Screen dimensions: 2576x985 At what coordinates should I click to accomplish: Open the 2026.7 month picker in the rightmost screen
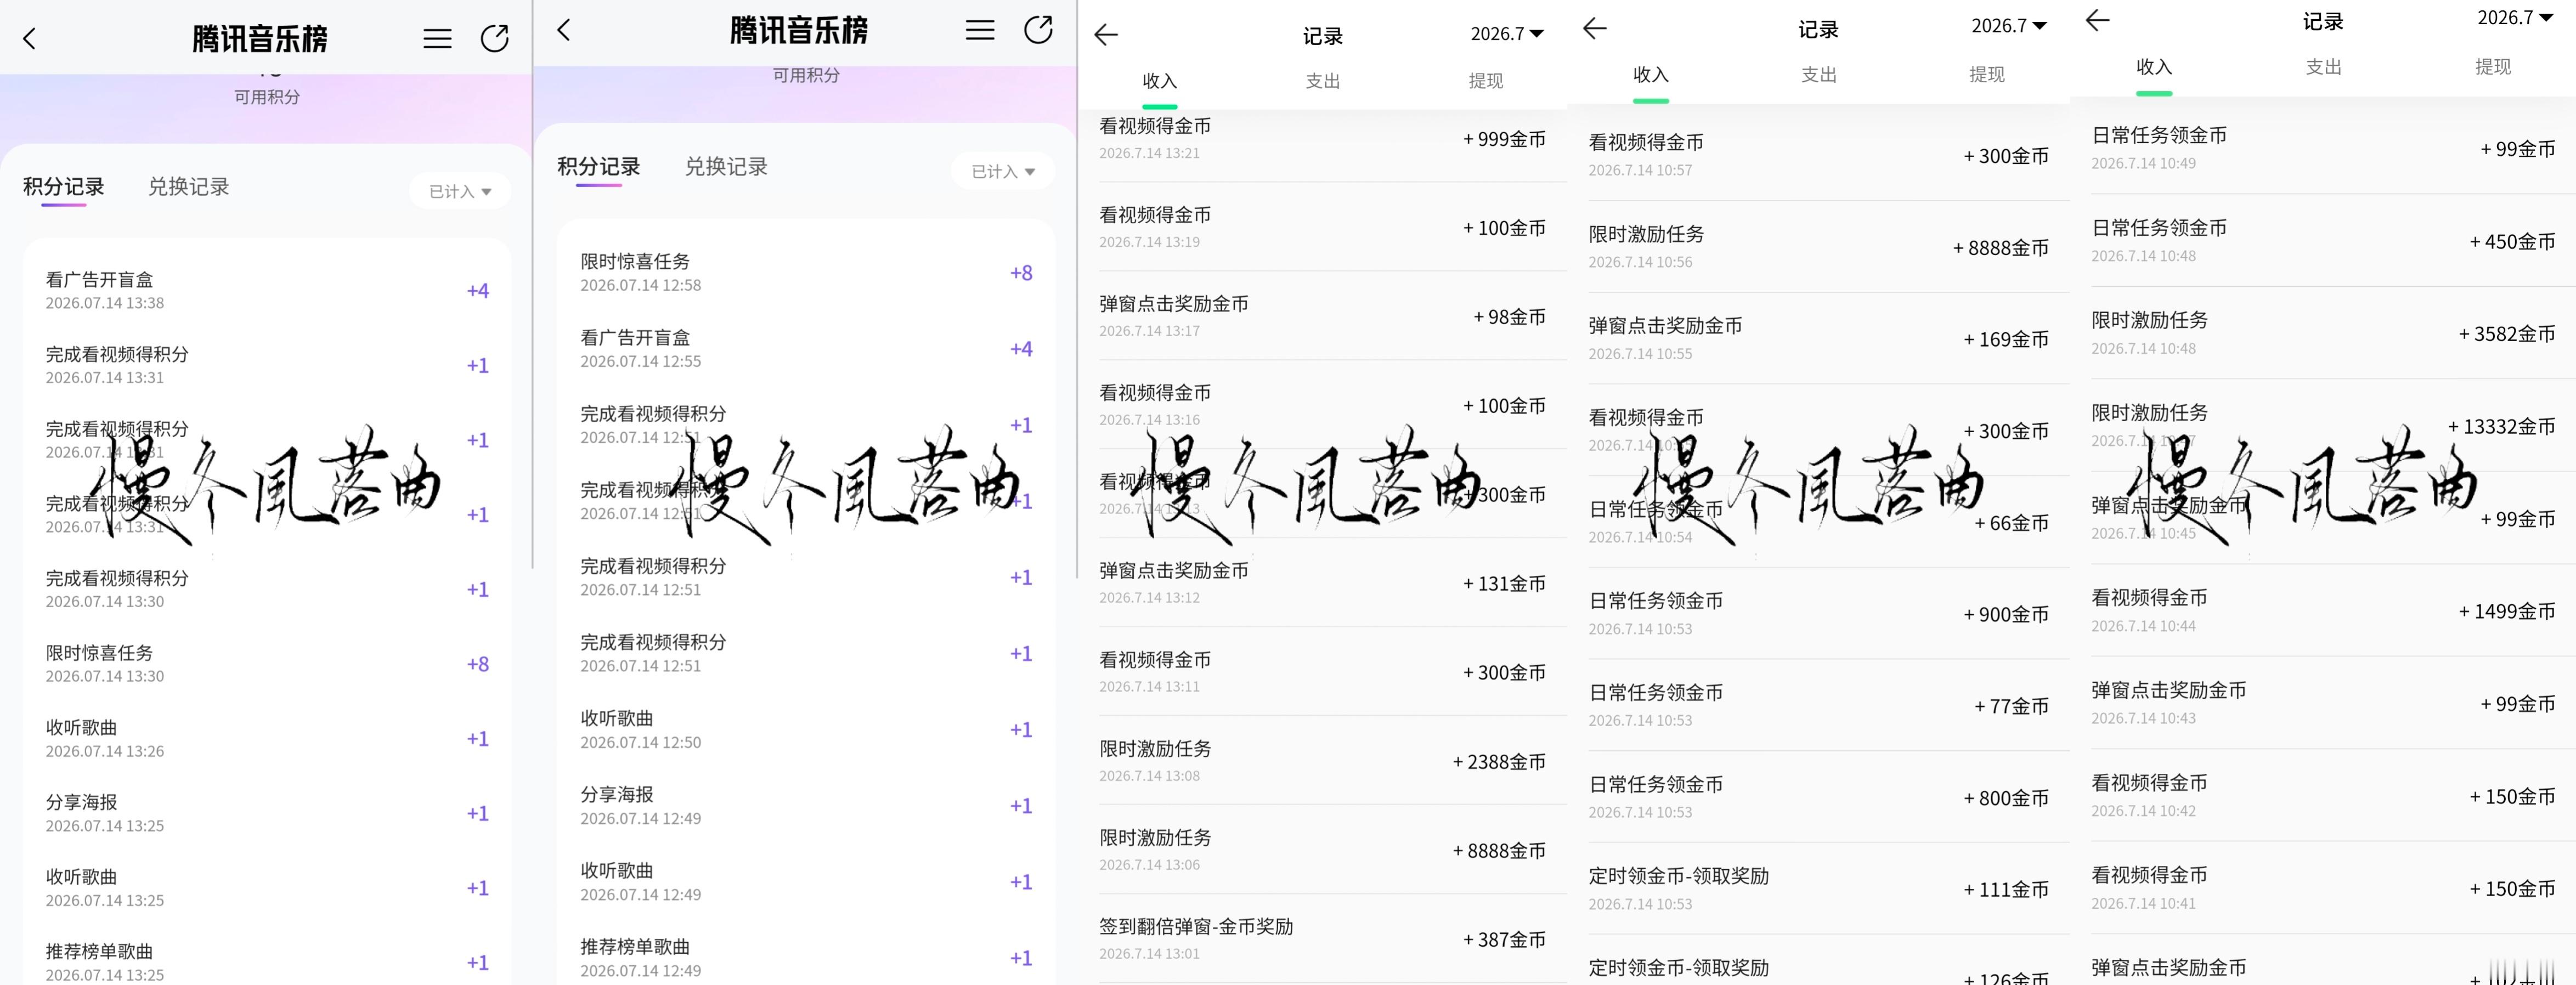(2515, 18)
